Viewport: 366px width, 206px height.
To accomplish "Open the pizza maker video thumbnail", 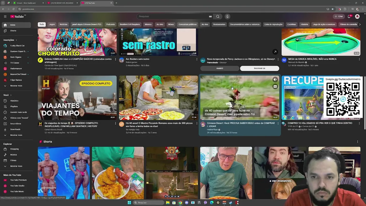I will click(158, 98).
